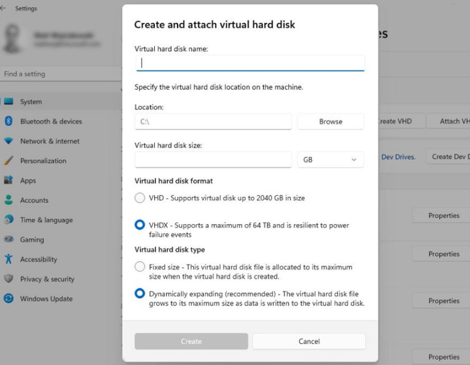The width and height of the screenshot is (470, 365).
Task: Choose the Fixed size disk type
Action: tap(139, 266)
